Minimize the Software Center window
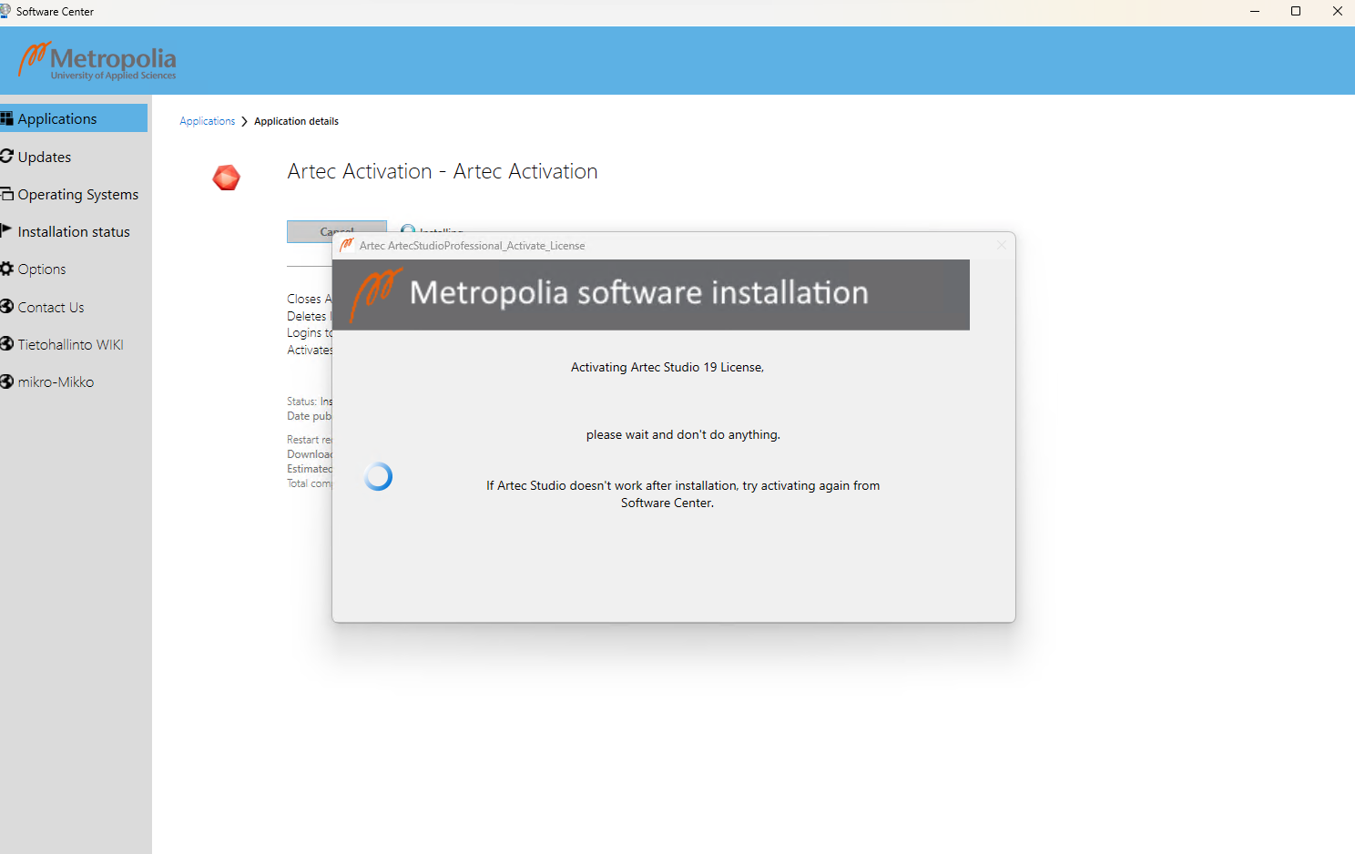The image size is (1355, 854). 1255,11
